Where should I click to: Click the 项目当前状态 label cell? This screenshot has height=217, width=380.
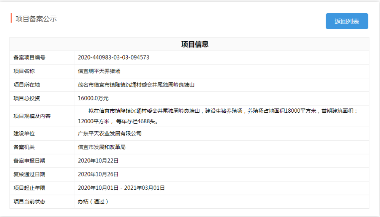pyautogui.click(x=42, y=201)
